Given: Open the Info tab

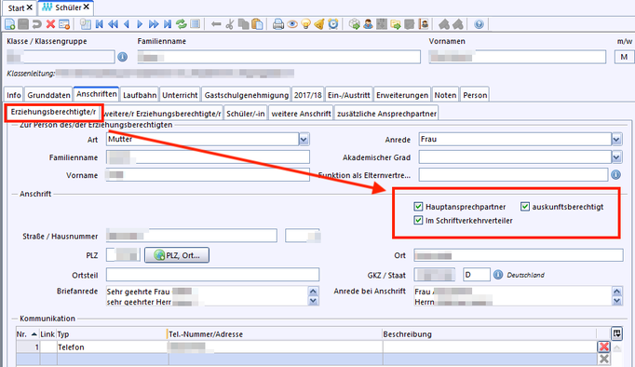Looking at the screenshot, I should [x=14, y=95].
